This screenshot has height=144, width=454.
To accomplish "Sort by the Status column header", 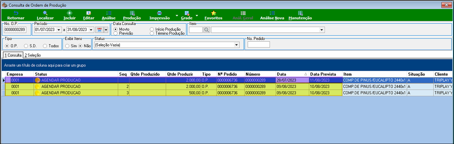I will point(76,74).
